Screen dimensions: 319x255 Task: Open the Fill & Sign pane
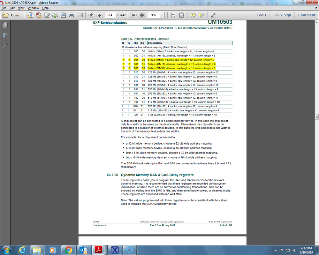(282, 15)
